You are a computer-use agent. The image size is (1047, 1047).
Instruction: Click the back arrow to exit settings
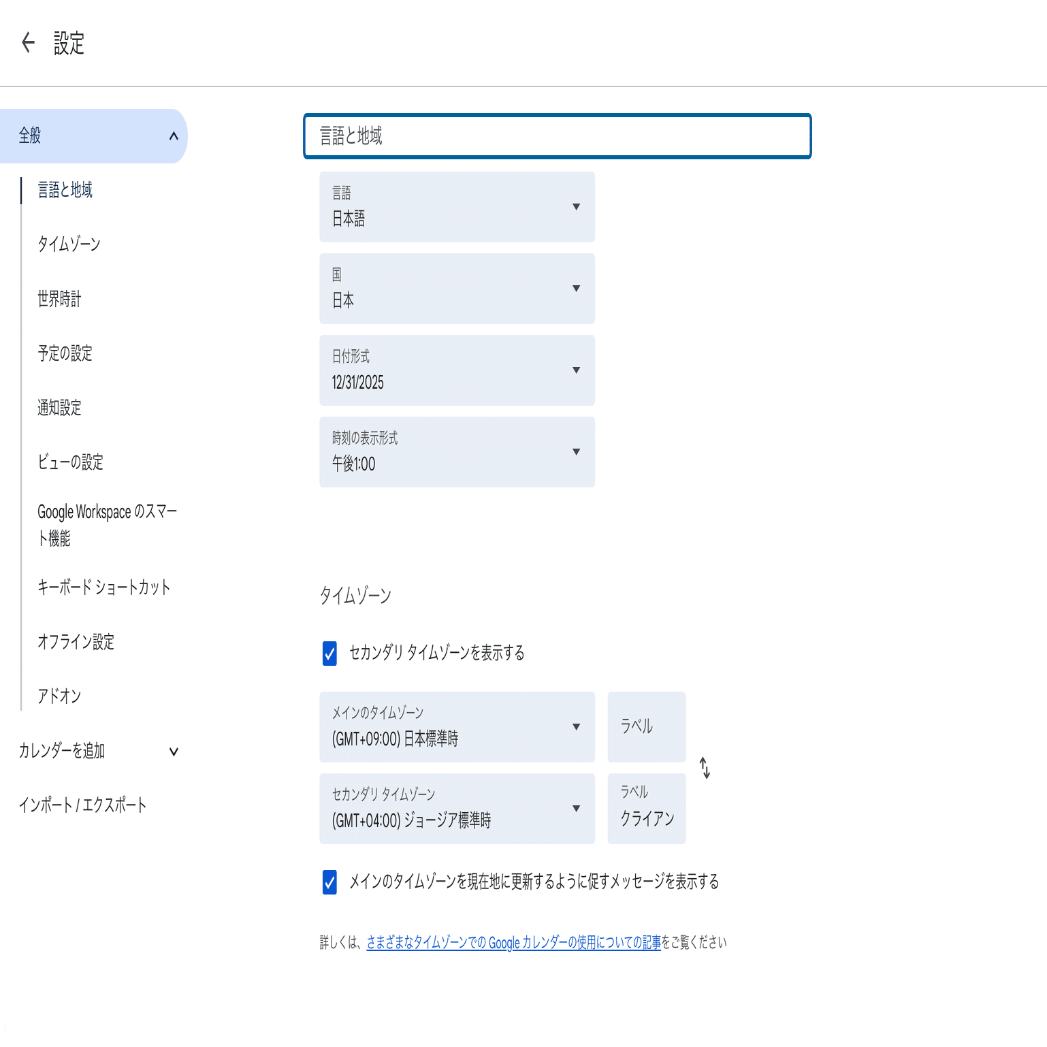point(28,42)
